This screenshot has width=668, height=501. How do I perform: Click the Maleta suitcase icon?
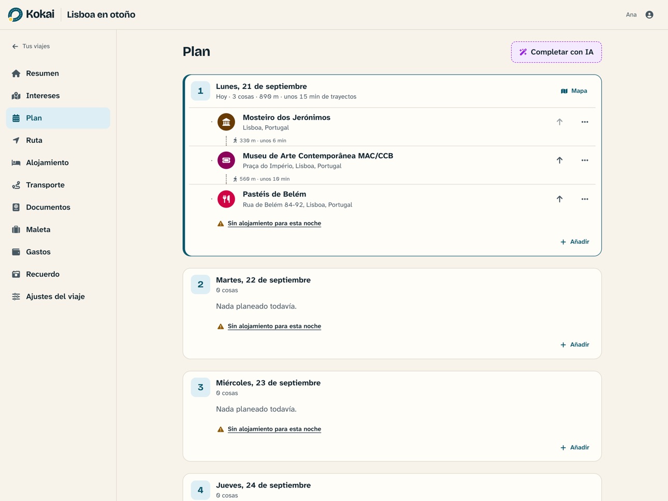point(16,229)
